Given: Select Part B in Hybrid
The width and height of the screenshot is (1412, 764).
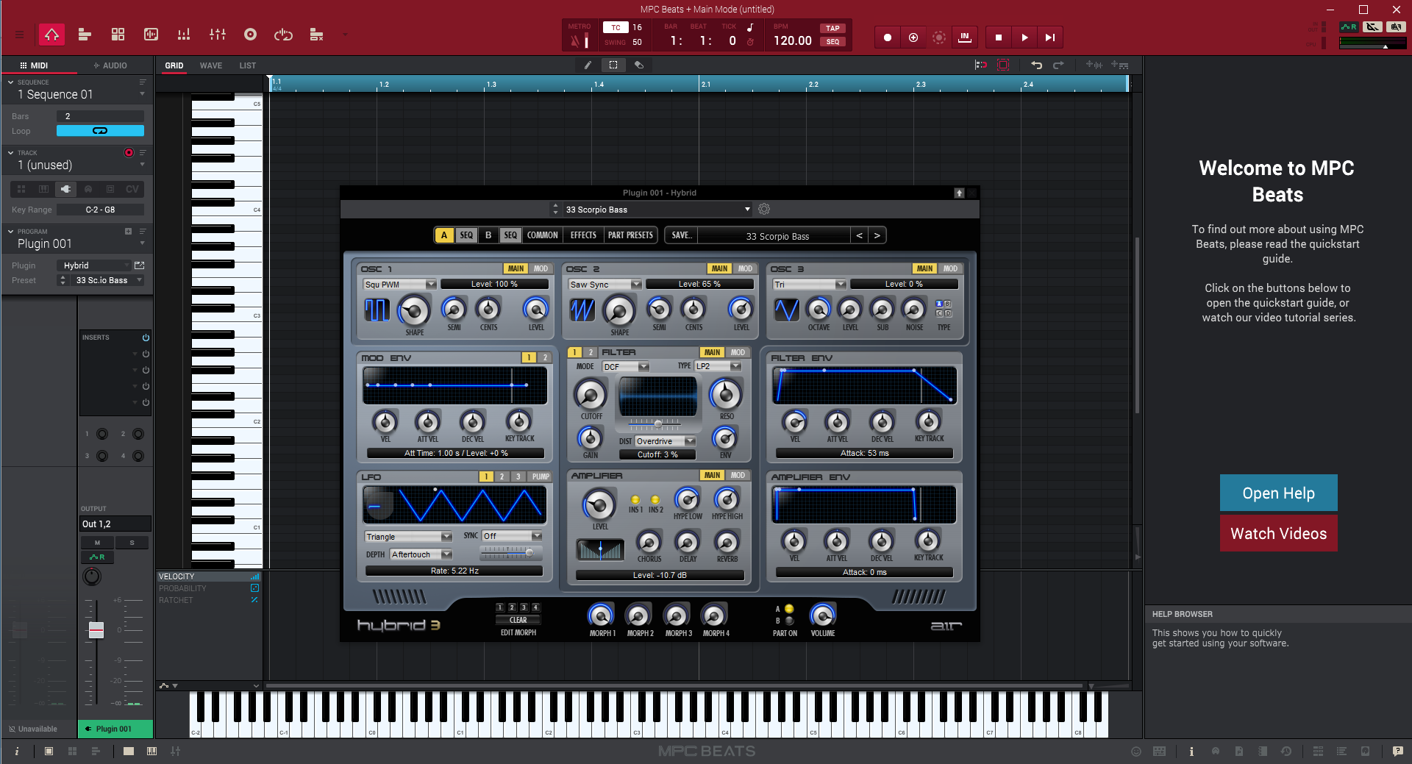Looking at the screenshot, I should (488, 235).
